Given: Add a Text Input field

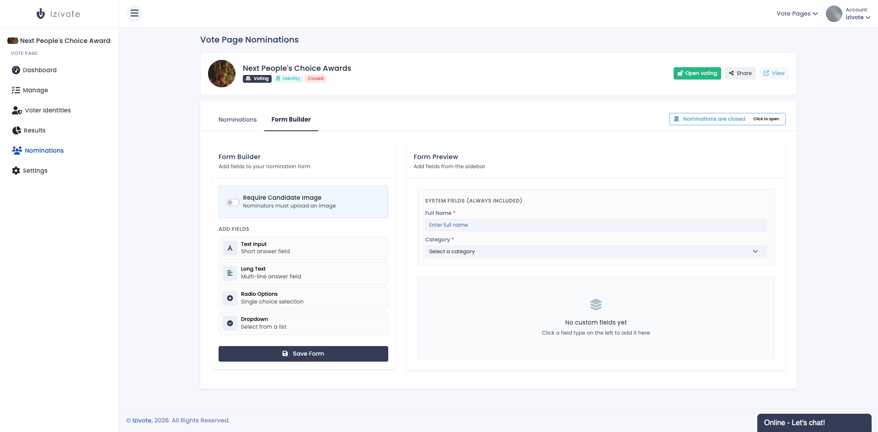Looking at the screenshot, I should (303, 248).
